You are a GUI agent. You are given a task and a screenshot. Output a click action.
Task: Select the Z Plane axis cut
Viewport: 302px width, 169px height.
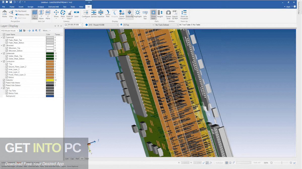click(48, 15)
